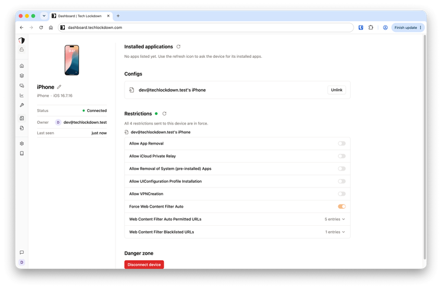Click the Connected status text
The height and width of the screenshot is (289, 442).
click(97, 111)
